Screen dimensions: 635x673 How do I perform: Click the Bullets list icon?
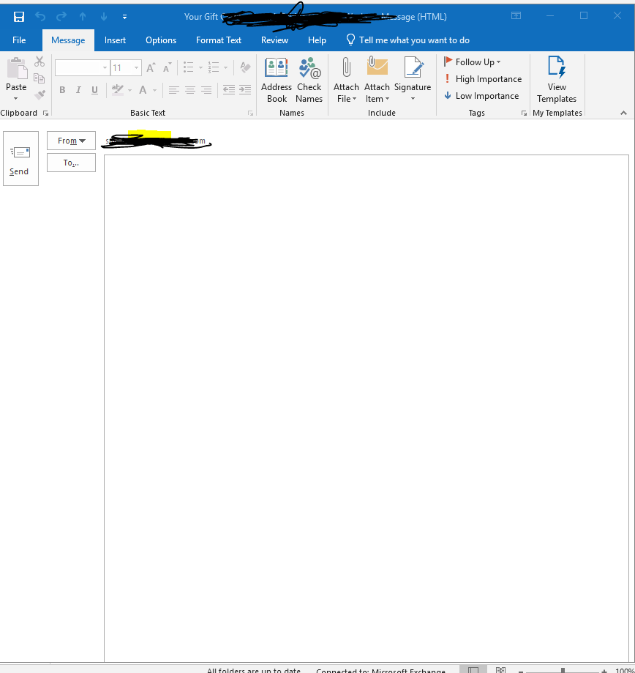(189, 67)
